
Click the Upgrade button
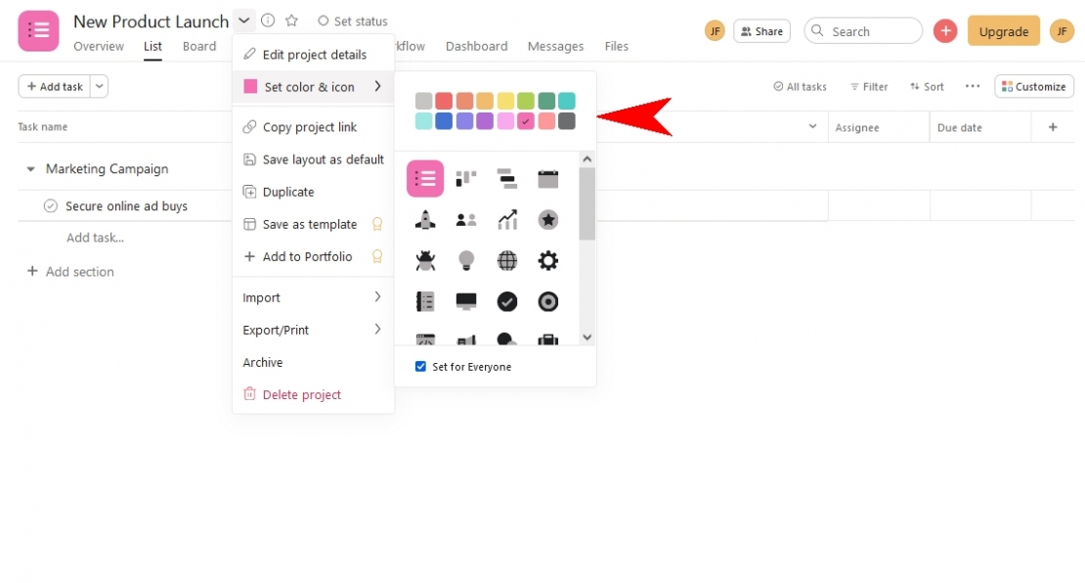(1003, 30)
